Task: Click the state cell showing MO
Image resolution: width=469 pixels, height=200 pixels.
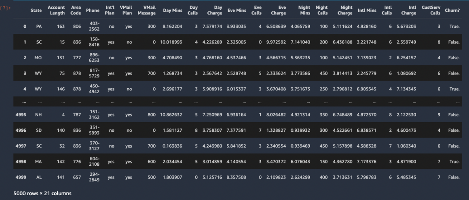Action: click(x=38, y=58)
